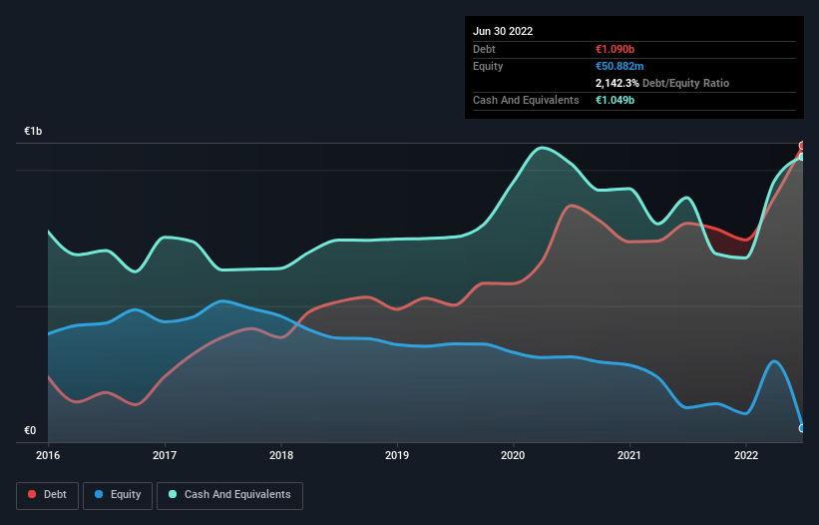Image resolution: width=819 pixels, height=525 pixels.
Task: Click the €1.049b cash value
Action: [614, 100]
